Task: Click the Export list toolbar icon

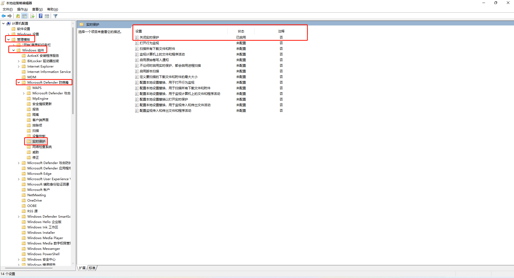Action: (x=32, y=16)
